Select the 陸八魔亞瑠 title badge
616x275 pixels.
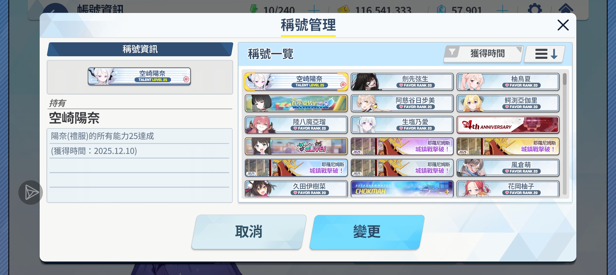296,125
